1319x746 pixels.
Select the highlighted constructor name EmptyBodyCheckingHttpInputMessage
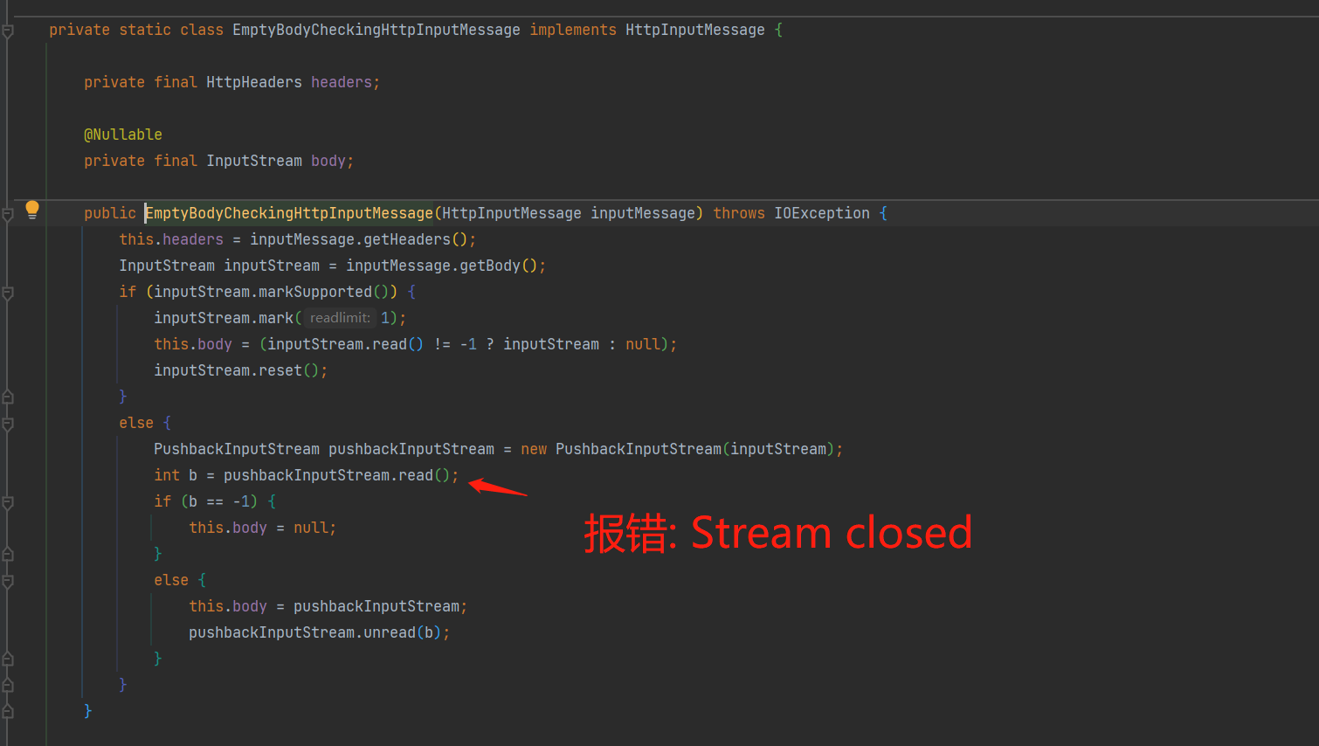pos(288,212)
